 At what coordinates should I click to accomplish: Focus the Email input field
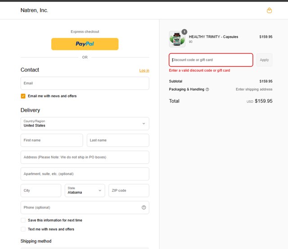(85, 83)
